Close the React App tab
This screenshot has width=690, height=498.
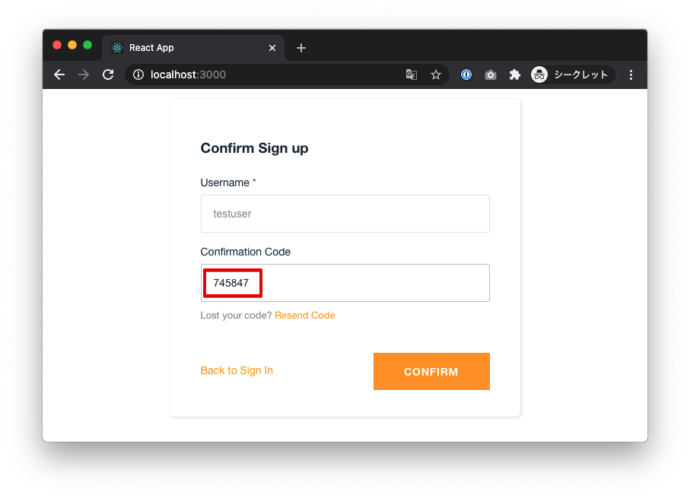(272, 48)
